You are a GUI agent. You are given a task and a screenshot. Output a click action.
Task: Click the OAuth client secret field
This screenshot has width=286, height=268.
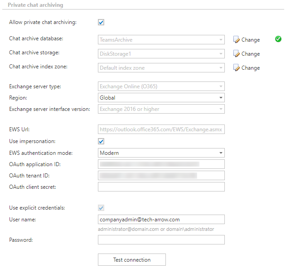click(x=161, y=187)
